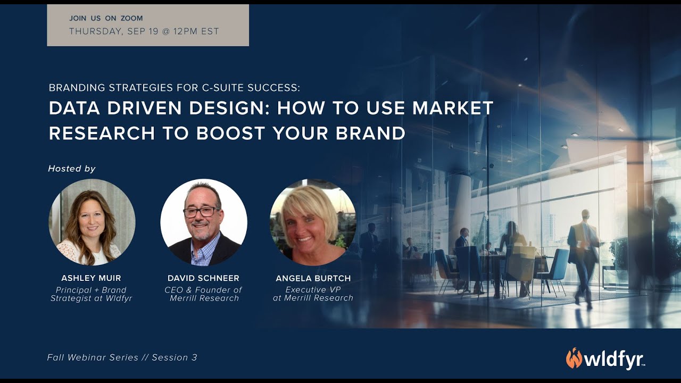
Task: Click the 'Data Driven Design' headline line
Action: coord(271,109)
